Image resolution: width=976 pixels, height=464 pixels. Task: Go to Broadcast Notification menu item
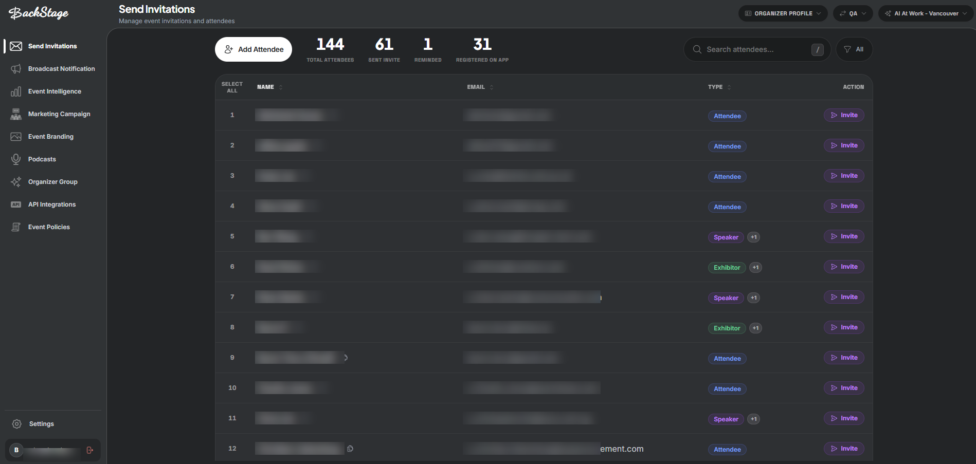click(x=62, y=69)
